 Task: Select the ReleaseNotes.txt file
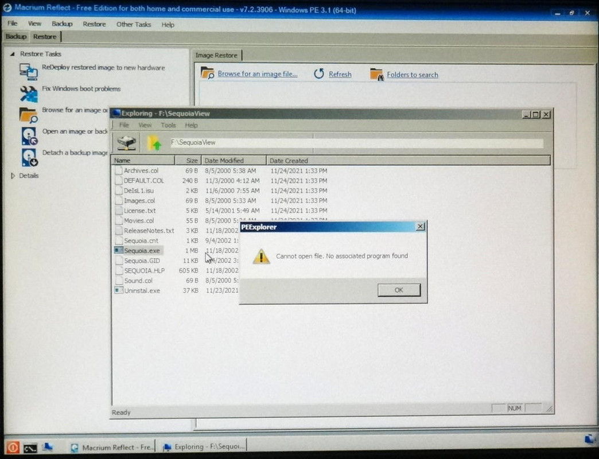149,231
